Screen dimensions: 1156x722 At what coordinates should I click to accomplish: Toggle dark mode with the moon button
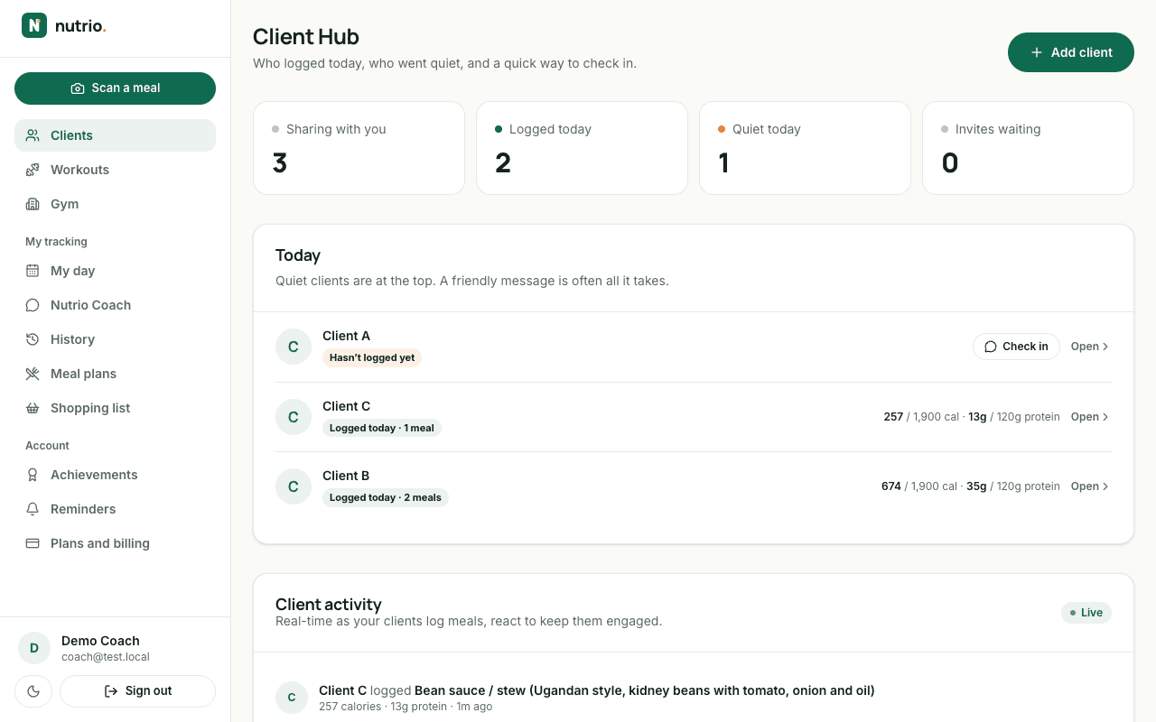[33, 691]
